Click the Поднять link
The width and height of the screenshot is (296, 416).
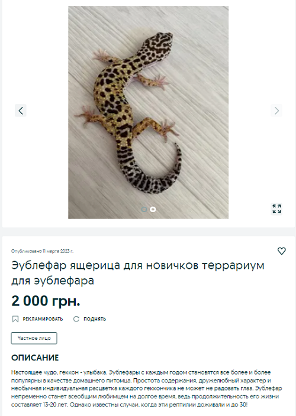click(95, 319)
